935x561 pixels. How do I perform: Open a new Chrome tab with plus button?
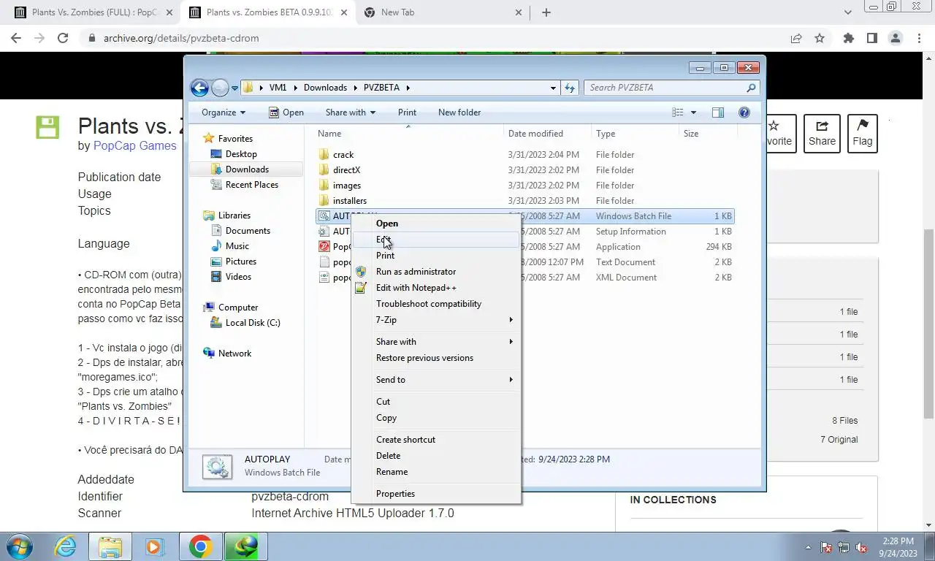(x=546, y=12)
